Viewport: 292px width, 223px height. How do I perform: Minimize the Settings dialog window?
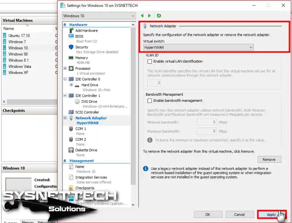(254, 5)
